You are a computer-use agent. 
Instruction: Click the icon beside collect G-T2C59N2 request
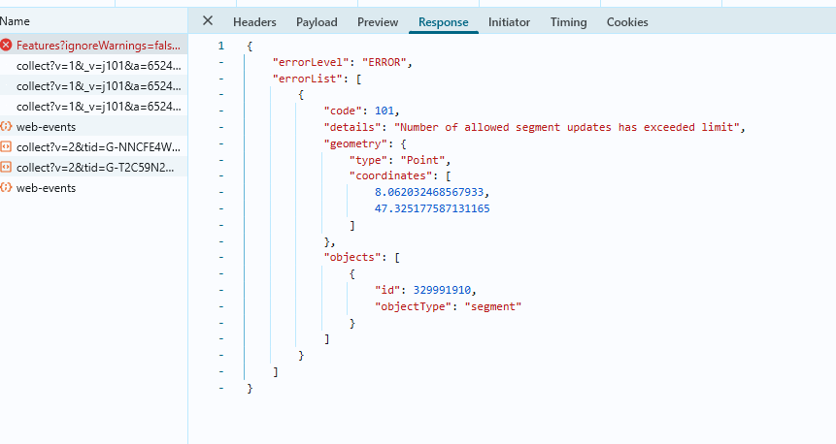point(7,168)
